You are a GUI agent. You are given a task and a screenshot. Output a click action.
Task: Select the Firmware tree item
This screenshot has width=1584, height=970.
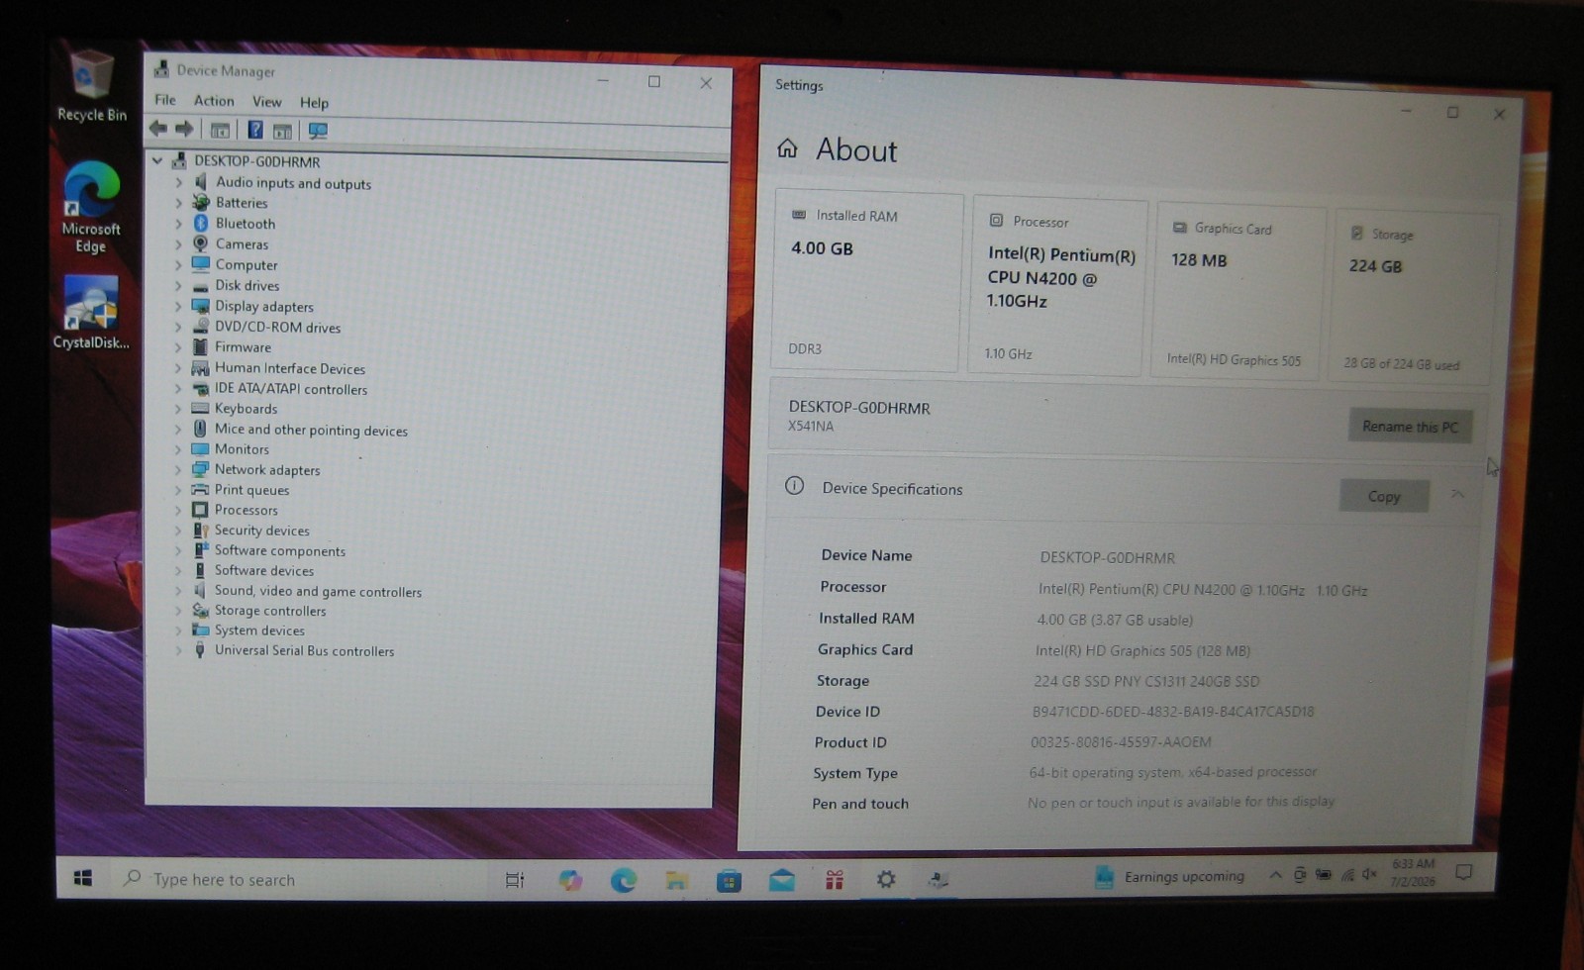243,346
